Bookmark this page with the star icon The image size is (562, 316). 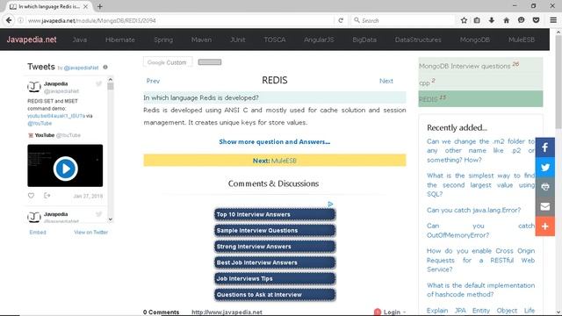click(464, 20)
